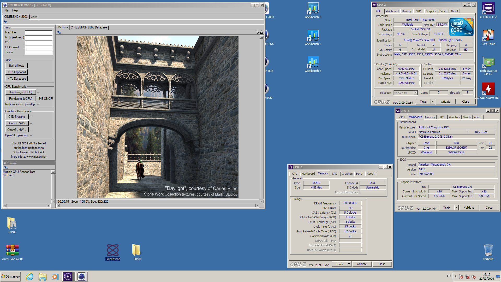Launch Internet Explorer from the taskbar
This screenshot has height=282, width=501.
(30, 277)
